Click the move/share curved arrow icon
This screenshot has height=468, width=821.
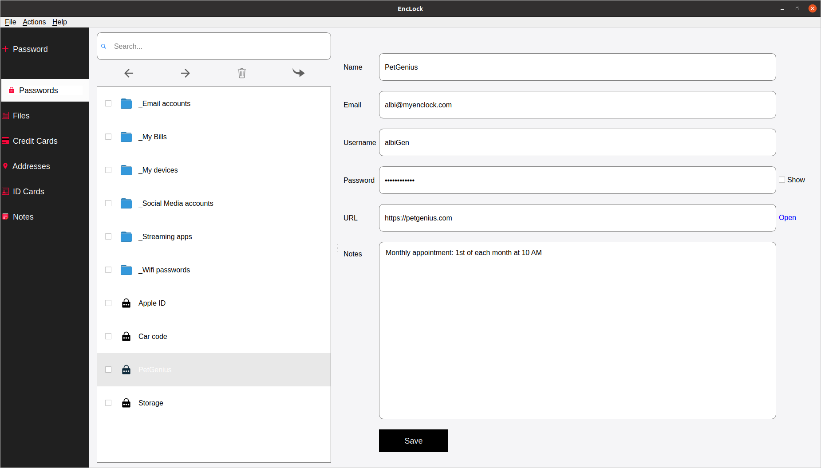[299, 73]
